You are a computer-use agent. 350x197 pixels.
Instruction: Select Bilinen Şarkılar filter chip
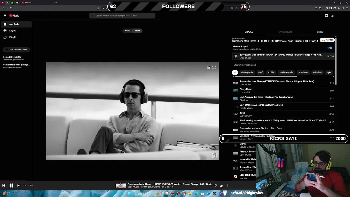pos(247,73)
